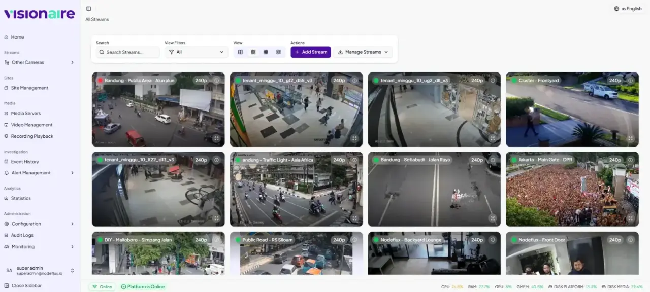Open info for tenant_minggu_10_lt22_d13_v3 stream

pos(216,160)
